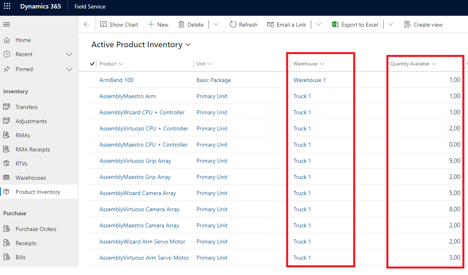
Task: Click the Email a Link envelope icon
Action: coord(270,25)
